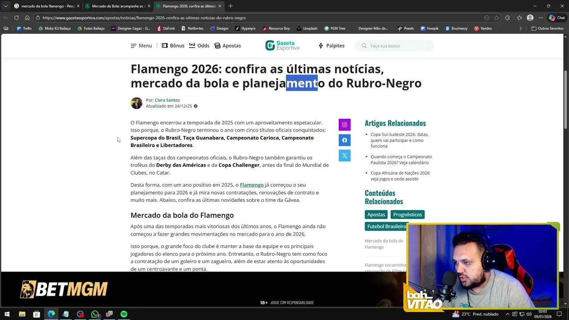
Task: Open Pexels bookmark
Action: pyautogui.click(x=406, y=28)
